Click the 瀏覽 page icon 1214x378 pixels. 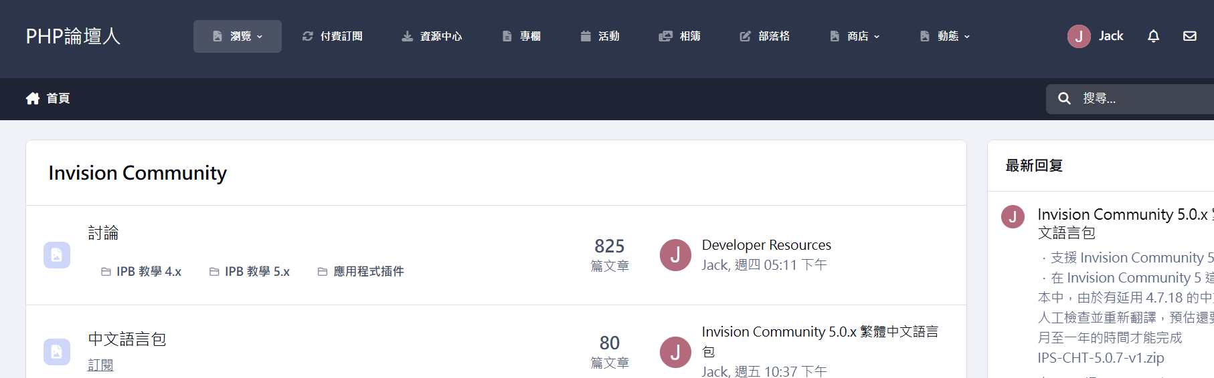click(x=218, y=36)
